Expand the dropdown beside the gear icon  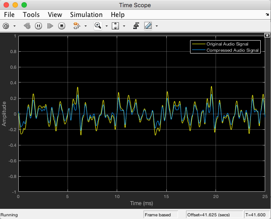14,26
